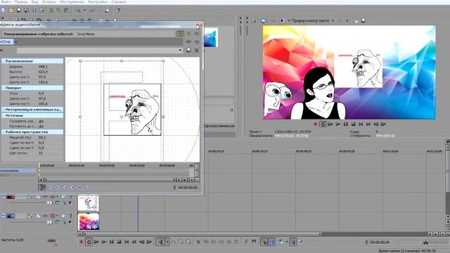The height and width of the screenshot is (253, 450).
Task: Open the Правка menu
Action: (x=20, y=1)
